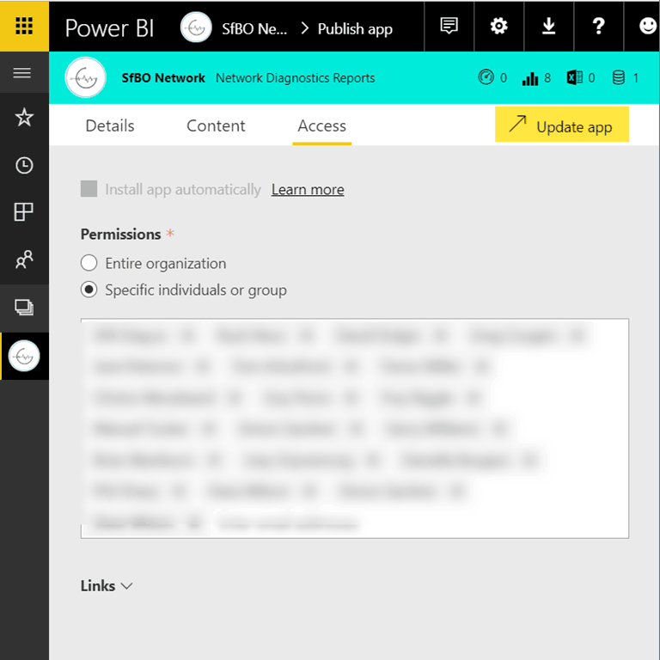Image resolution: width=660 pixels, height=660 pixels.
Task: Click the feedback smiley face icon
Action: coord(647,27)
